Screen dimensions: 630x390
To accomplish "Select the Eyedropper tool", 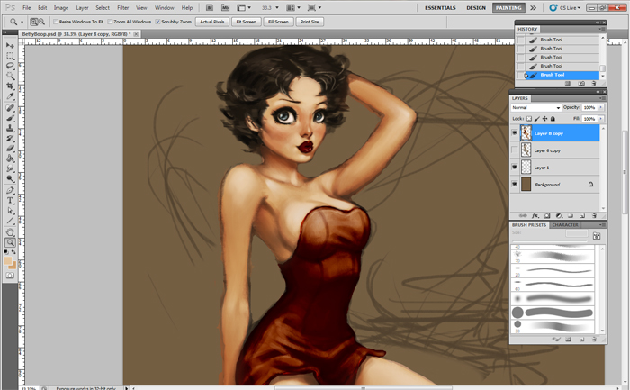I will 10,95.
